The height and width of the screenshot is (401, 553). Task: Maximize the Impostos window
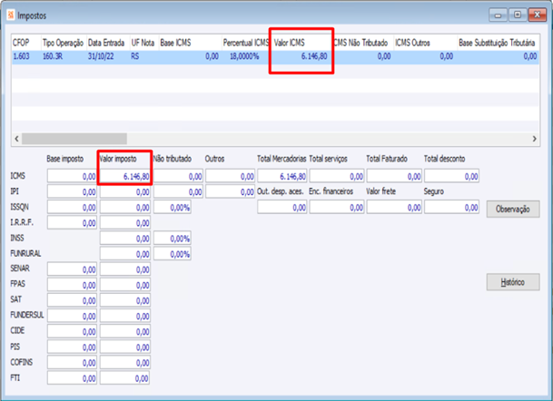pyautogui.click(x=518, y=15)
